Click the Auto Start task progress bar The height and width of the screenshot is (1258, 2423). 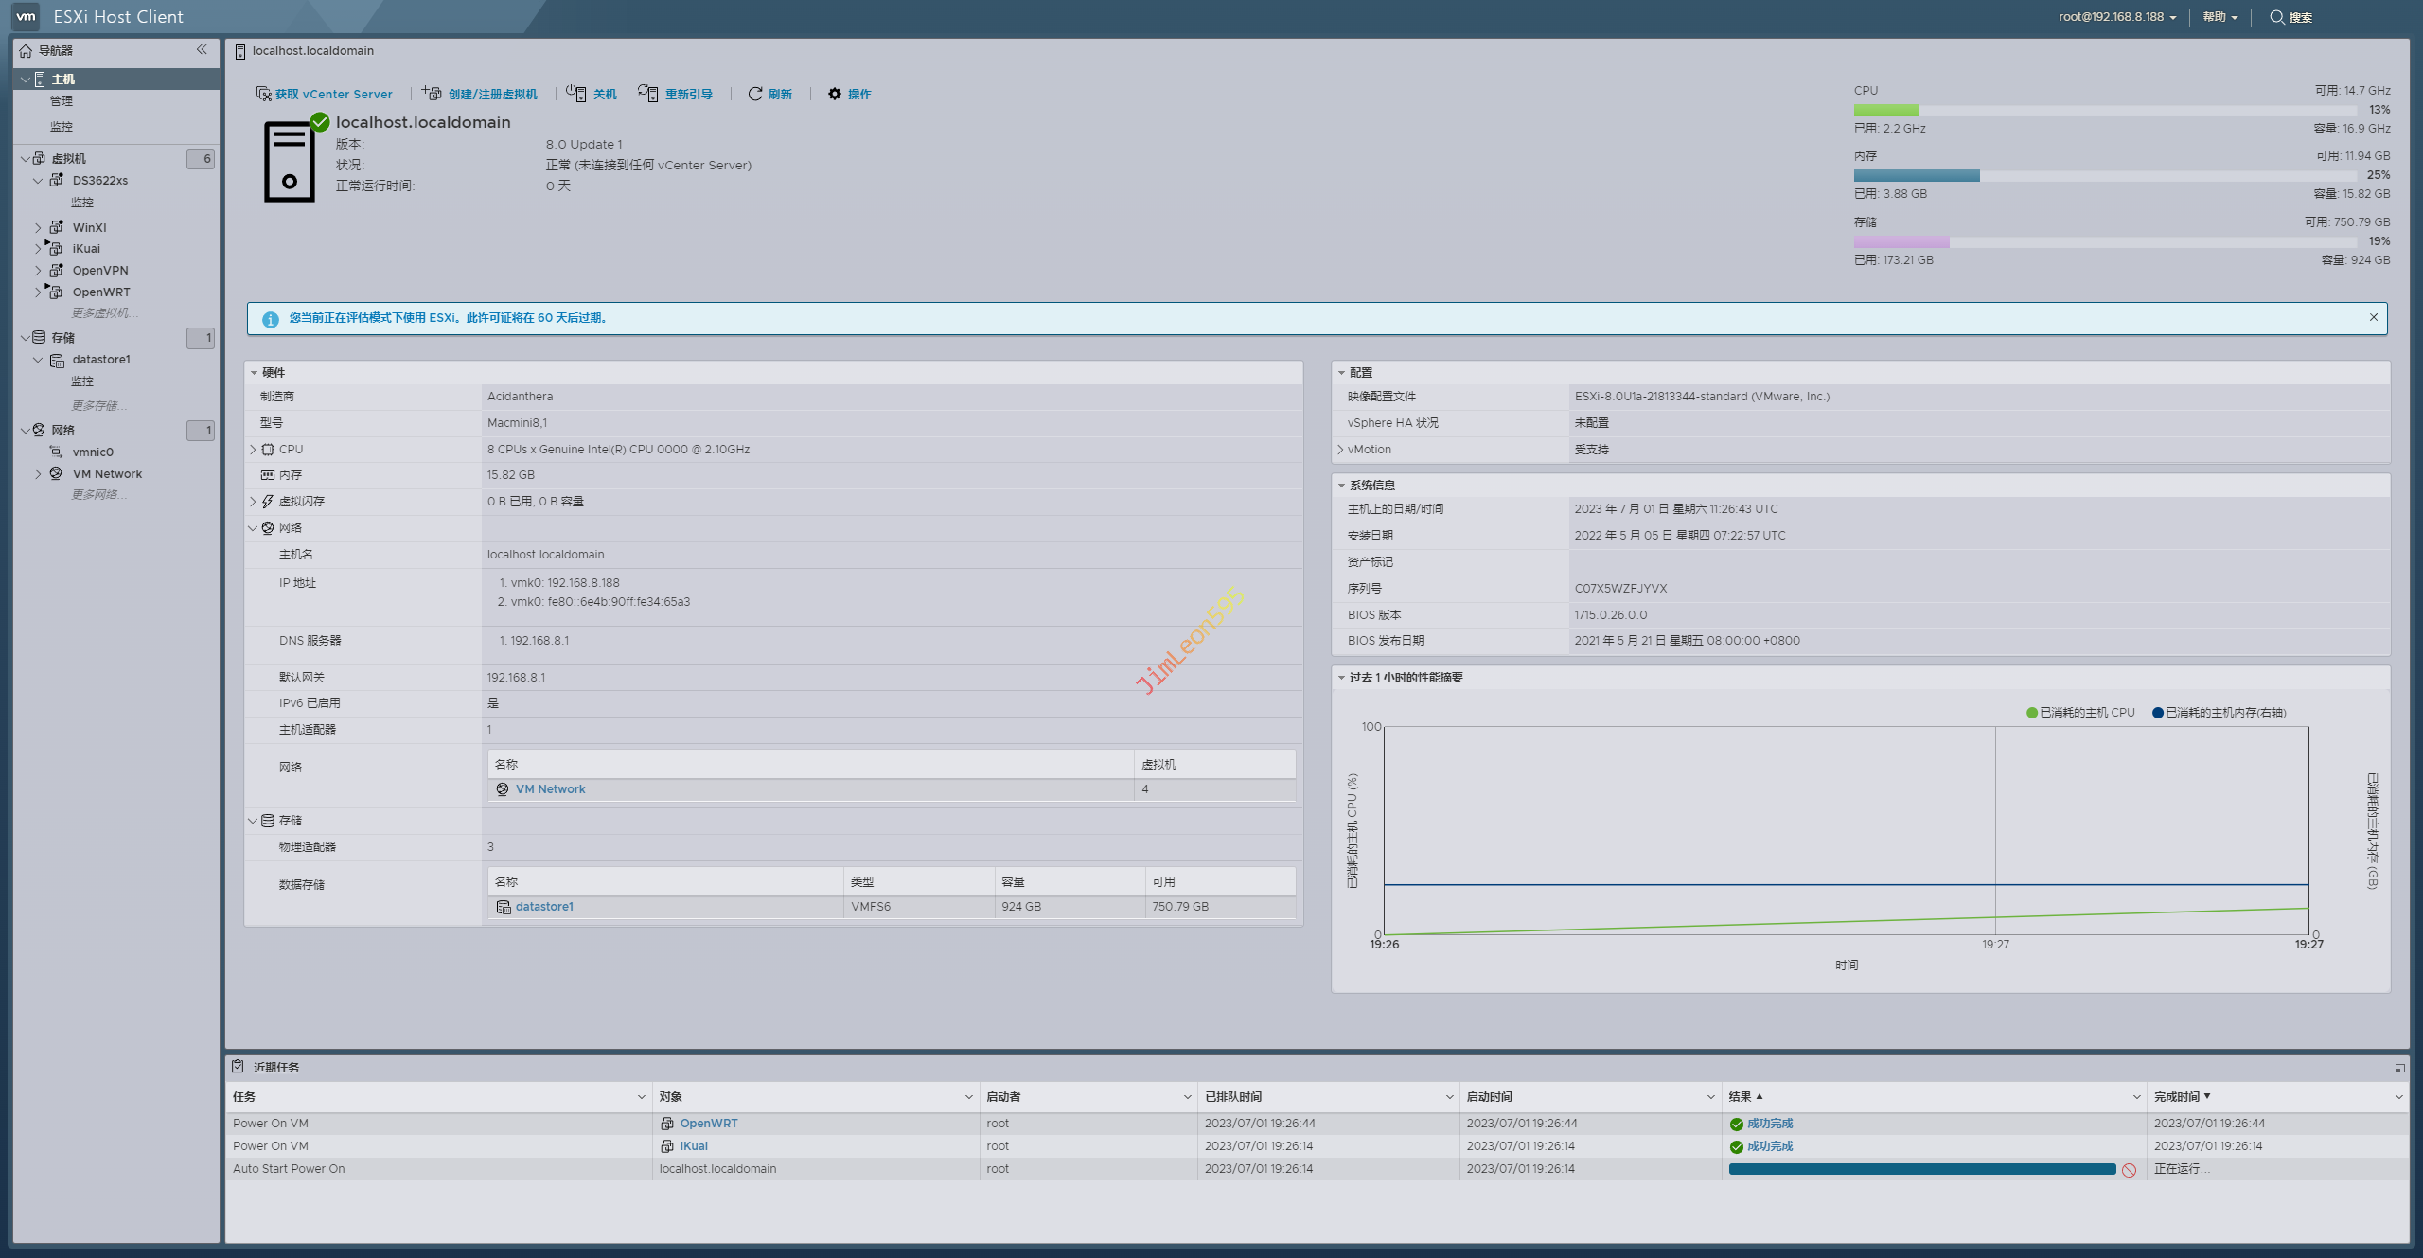(x=1921, y=1170)
